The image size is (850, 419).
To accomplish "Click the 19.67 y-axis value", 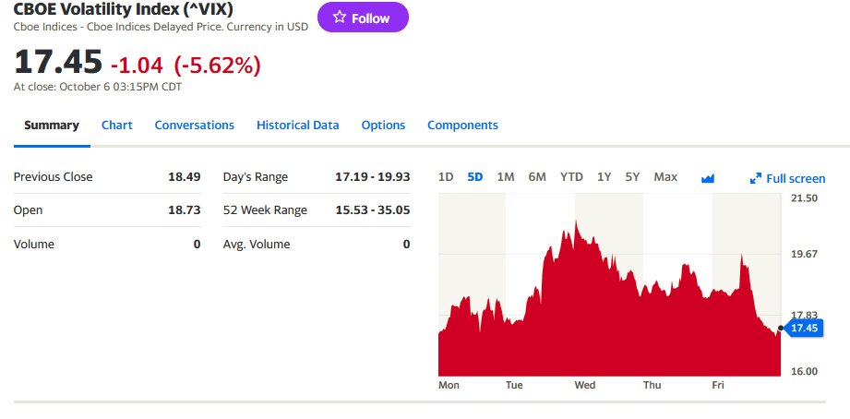I will (x=805, y=254).
